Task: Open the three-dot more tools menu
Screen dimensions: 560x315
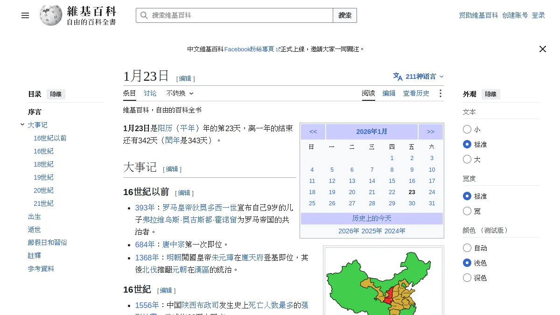Action: [x=440, y=93]
